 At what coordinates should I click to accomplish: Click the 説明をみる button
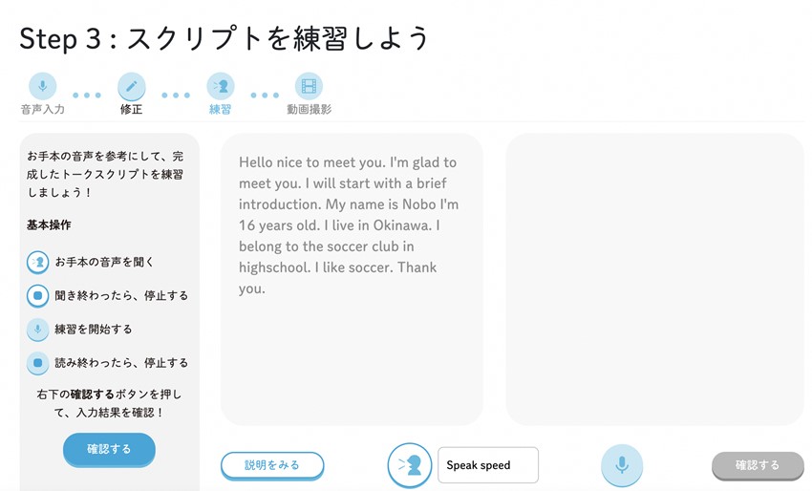(272, 465)
